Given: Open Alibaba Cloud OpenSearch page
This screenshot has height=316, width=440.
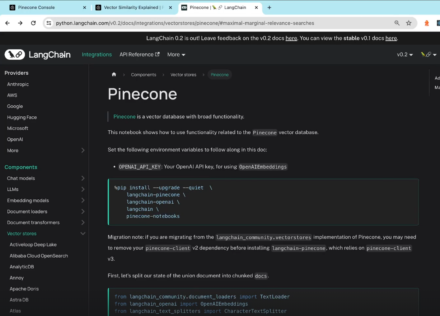Looking at the screenshot, I should [39, 256].
